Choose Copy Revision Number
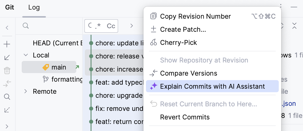This screenshot has height=131, width=303. (x=212, y=16)
